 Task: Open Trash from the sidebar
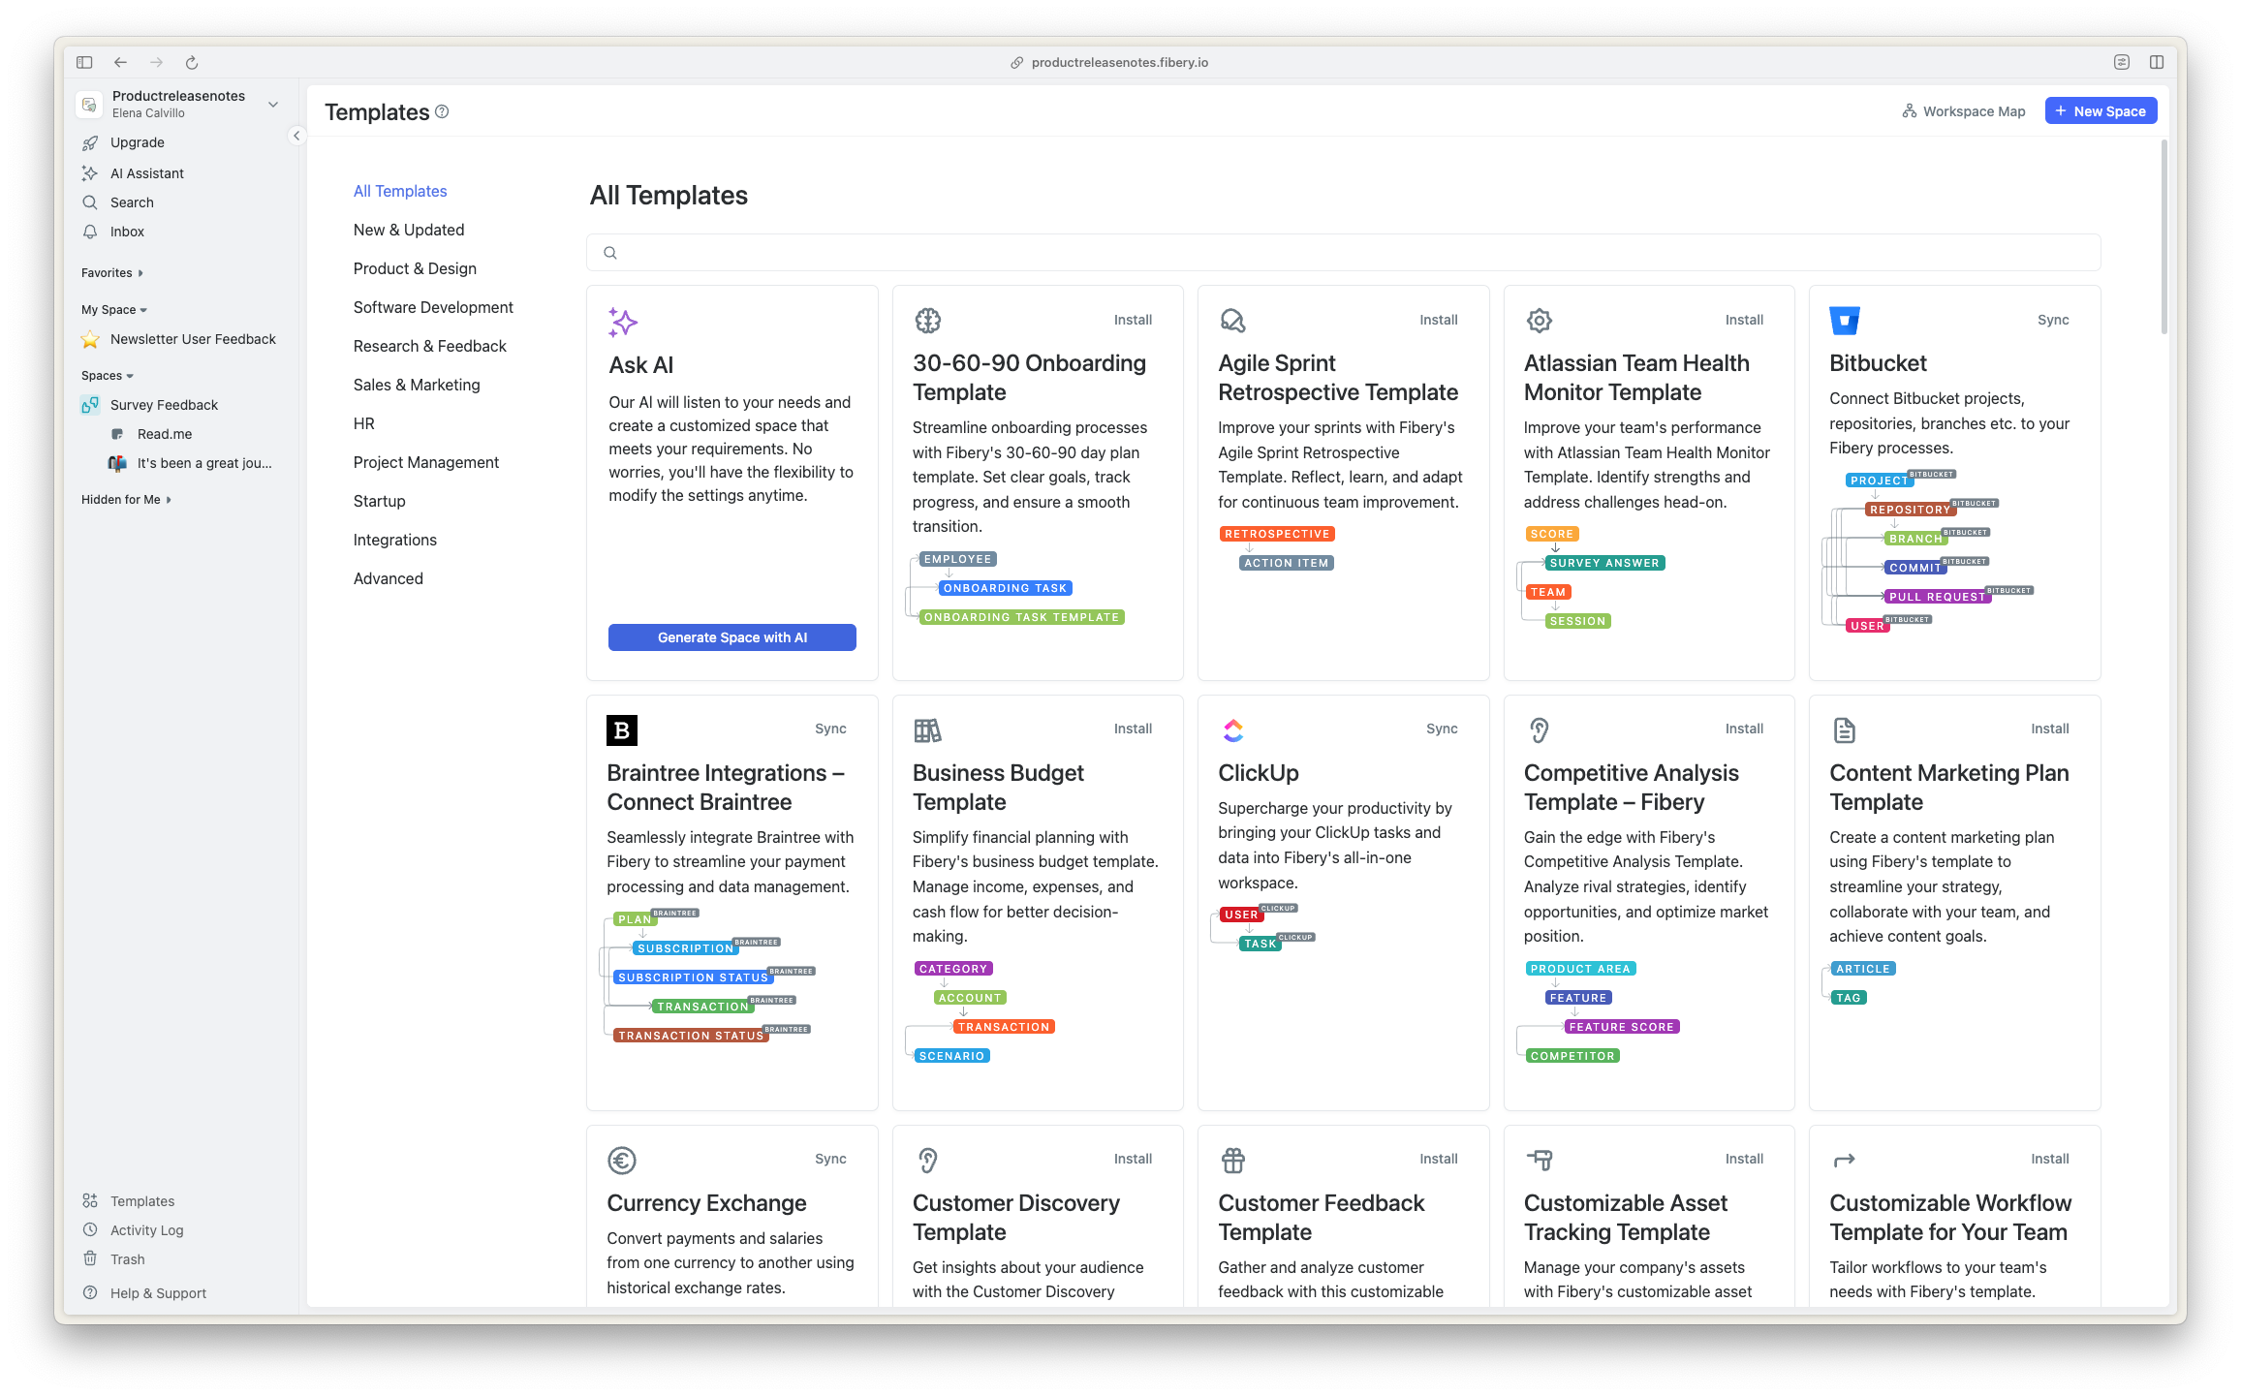tap(127, 1258)
